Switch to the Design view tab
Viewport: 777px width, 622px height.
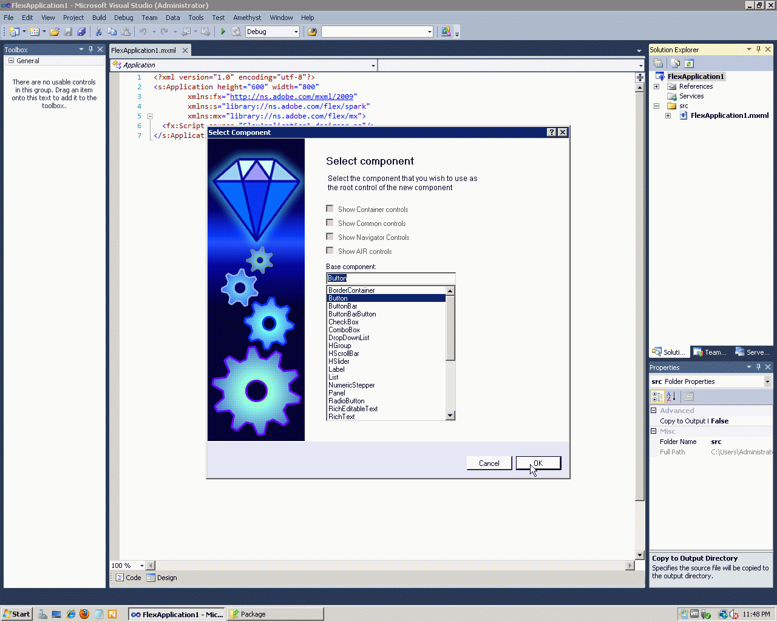tap(162, 578)
